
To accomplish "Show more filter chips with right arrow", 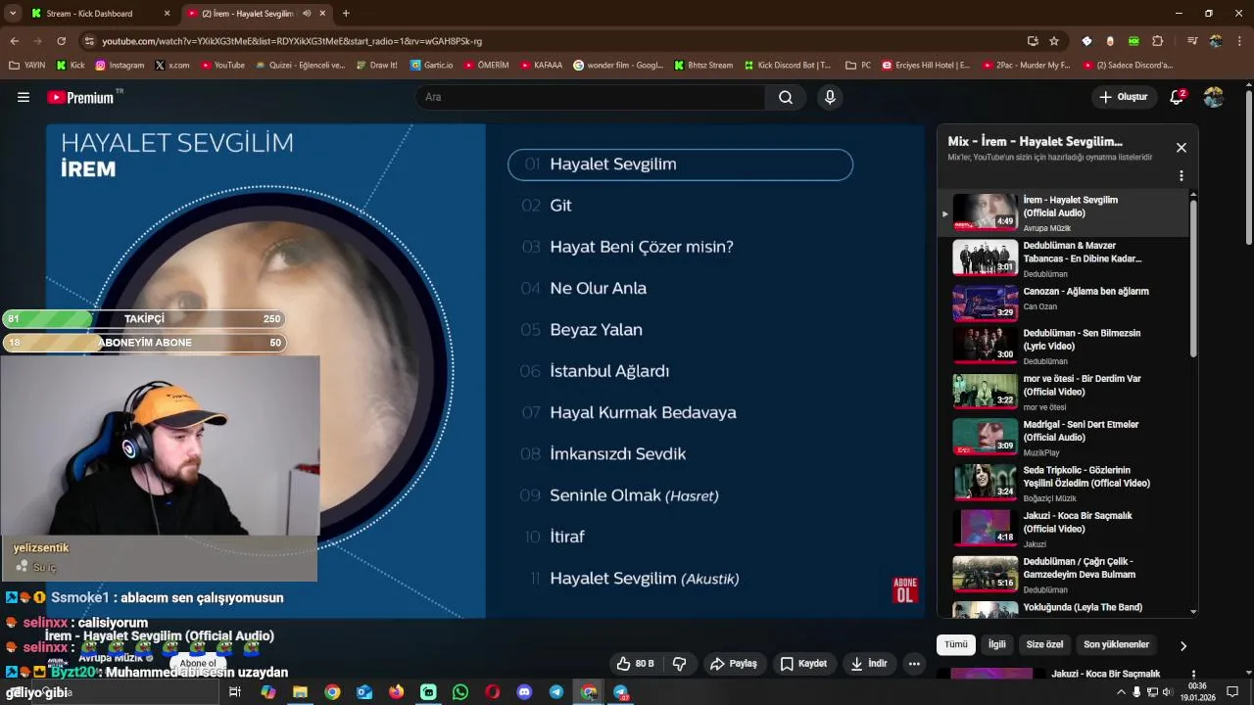I will click(1182, 645).
